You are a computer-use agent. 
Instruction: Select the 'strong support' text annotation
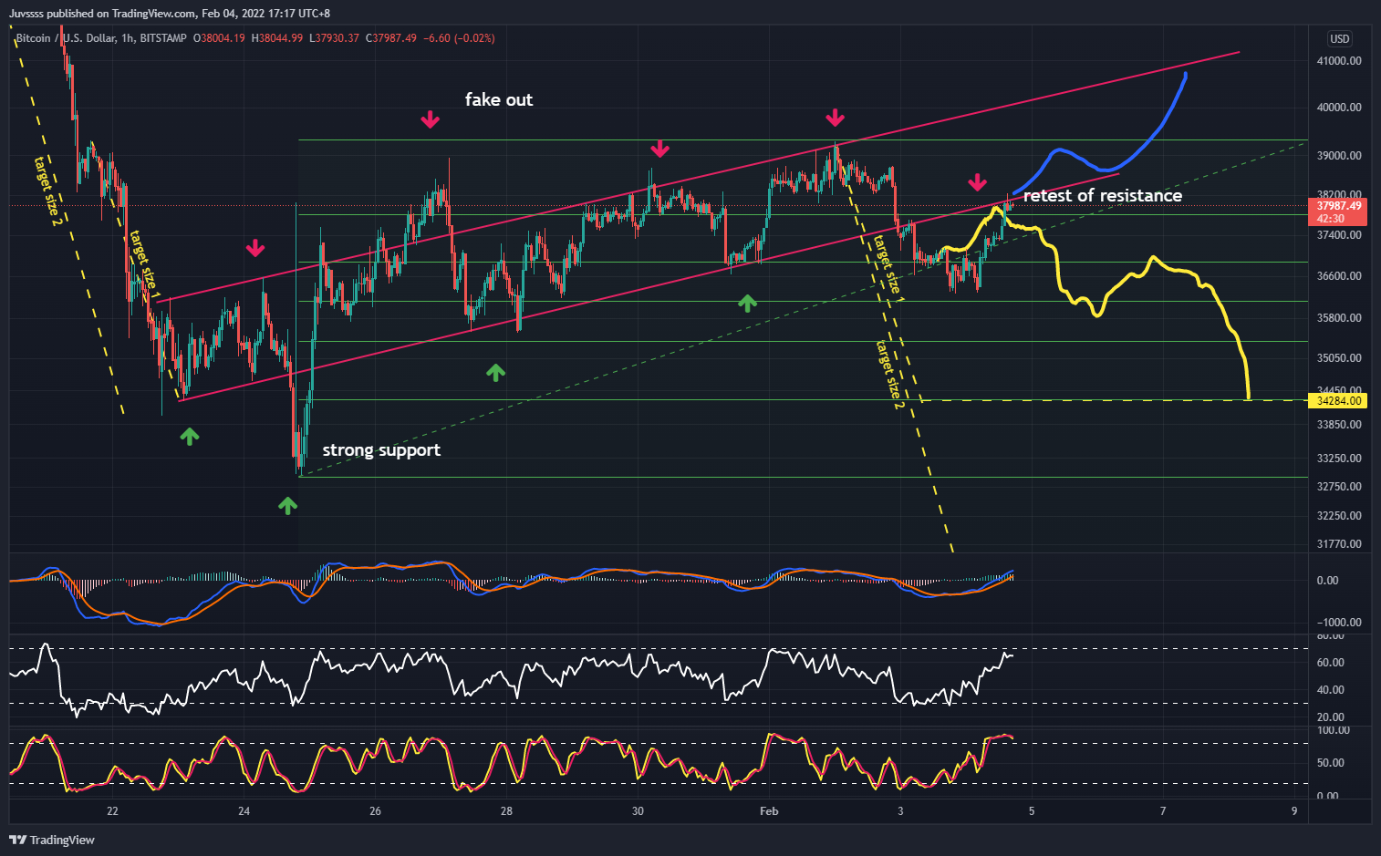tap(381, 450)
